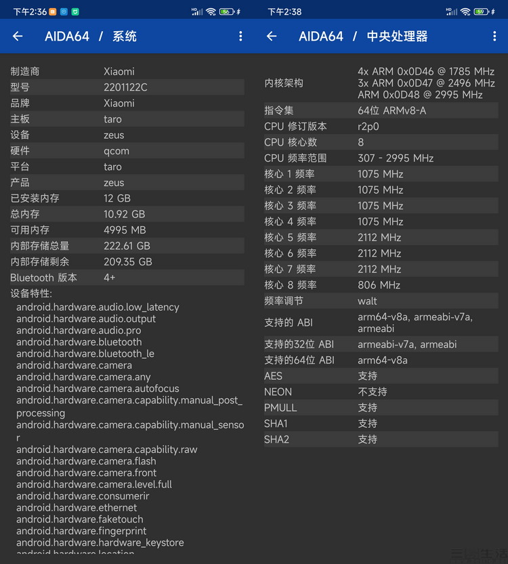
Task: Select 产品 row value zeus
Action: tap(114, 183)
